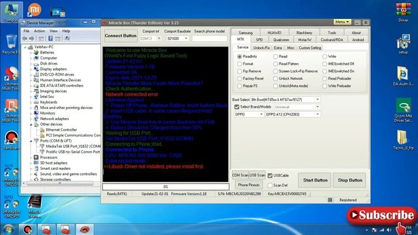418x235 pixels.
Task: Select Write Preloader radio option
Action: (325, 86)
